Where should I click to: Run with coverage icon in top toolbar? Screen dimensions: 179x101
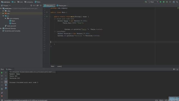(167, 2)
